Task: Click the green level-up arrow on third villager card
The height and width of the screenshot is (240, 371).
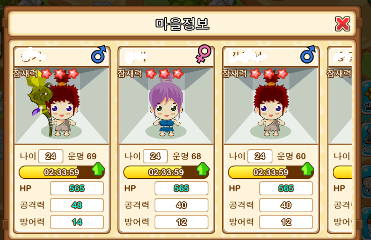Action: 307,169
